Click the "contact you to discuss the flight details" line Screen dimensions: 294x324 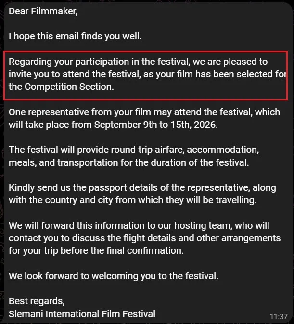coord(145,238)
